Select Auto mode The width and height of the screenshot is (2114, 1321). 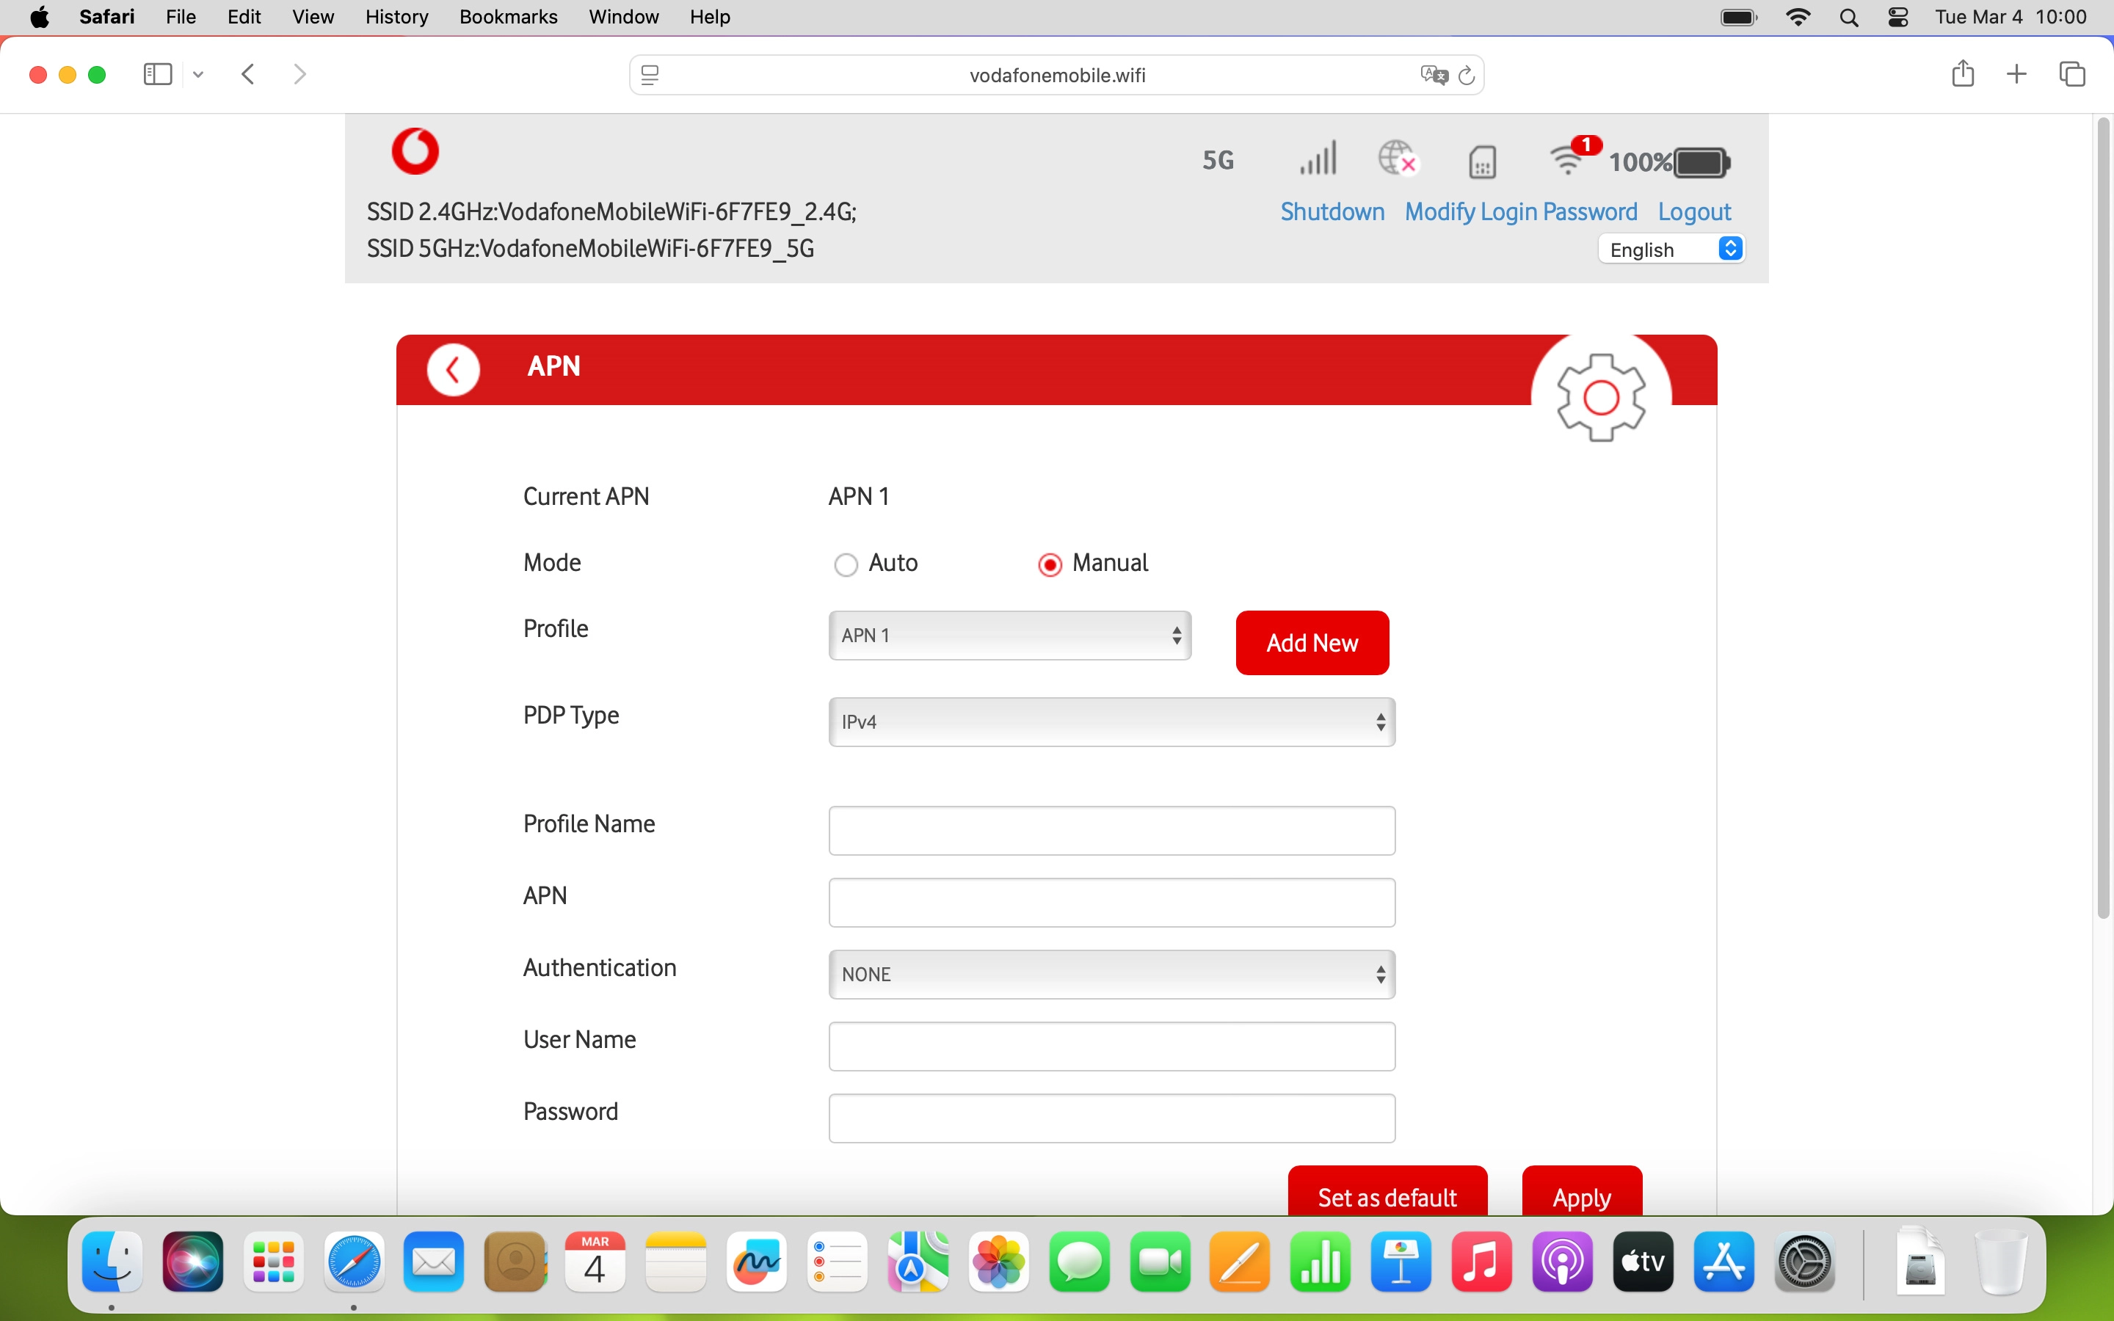pyautogui.click(x=846, y=564)
